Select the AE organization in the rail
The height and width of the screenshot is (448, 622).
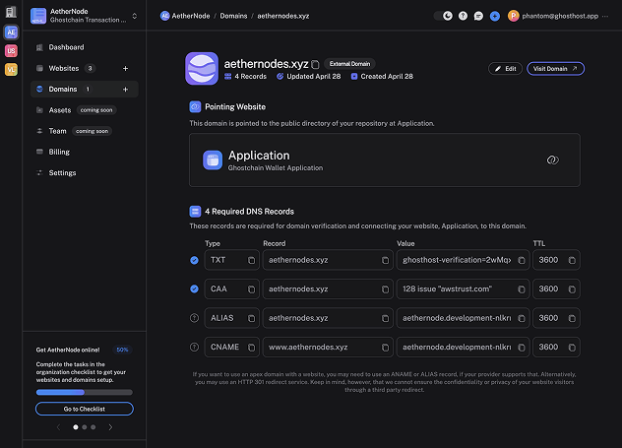[x=11, y=32]
